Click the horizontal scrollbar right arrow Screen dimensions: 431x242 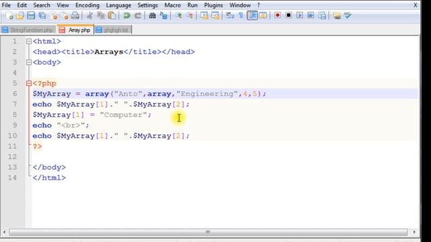[x=414, y=232]
